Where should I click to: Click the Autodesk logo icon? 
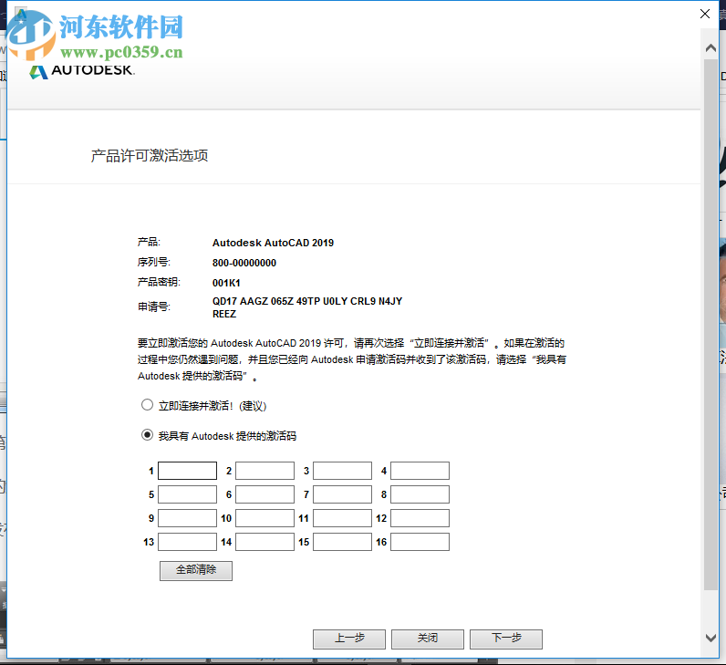(38, 71)
